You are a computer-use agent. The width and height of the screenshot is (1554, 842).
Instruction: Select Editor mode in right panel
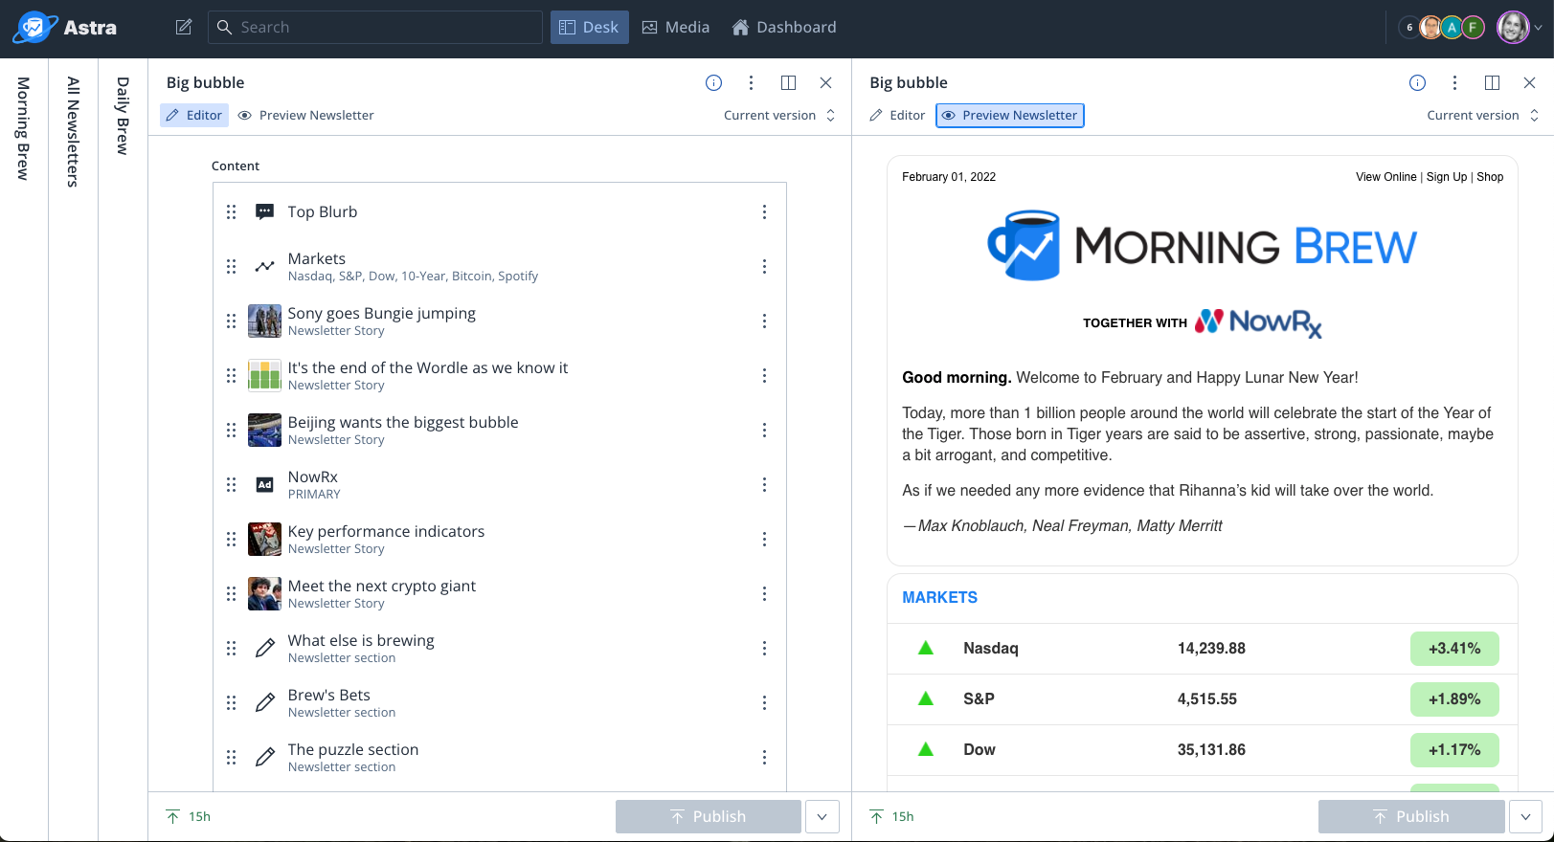click(897, 115)
